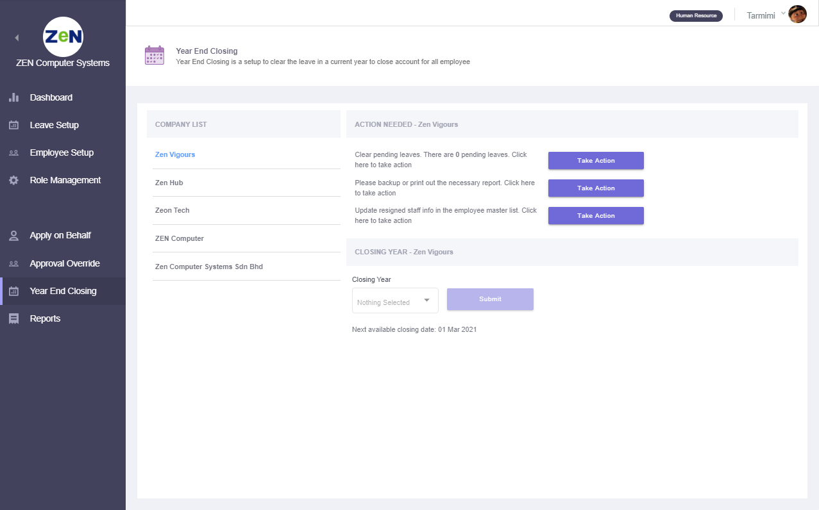The width and height of the screenshot is (819, 510).
Task: Collapse sidebar with the left arrow icon
Action: point(17,38)
